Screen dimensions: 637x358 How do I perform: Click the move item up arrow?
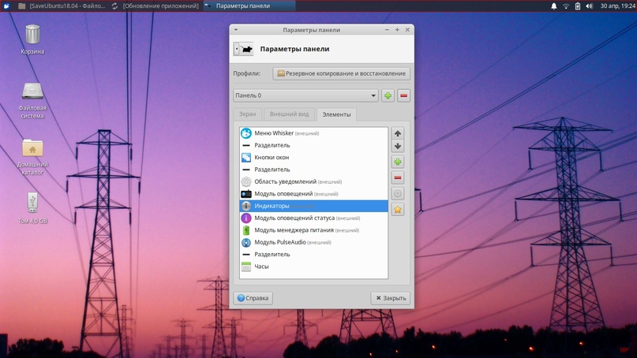(x=398, y=133)
